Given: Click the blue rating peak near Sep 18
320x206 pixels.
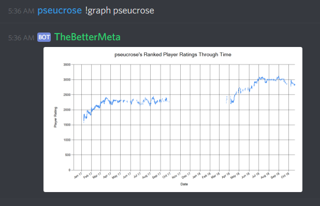Looking at the screenshot, I should point(278,77).
